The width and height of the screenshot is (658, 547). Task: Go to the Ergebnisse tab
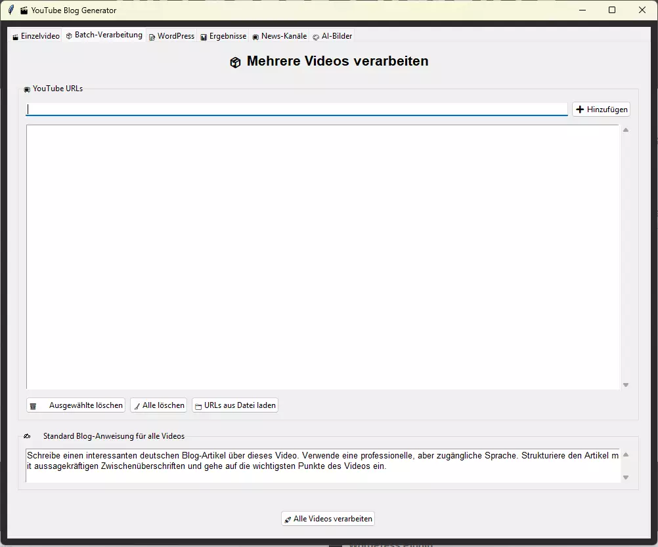[x=223, y=36]
